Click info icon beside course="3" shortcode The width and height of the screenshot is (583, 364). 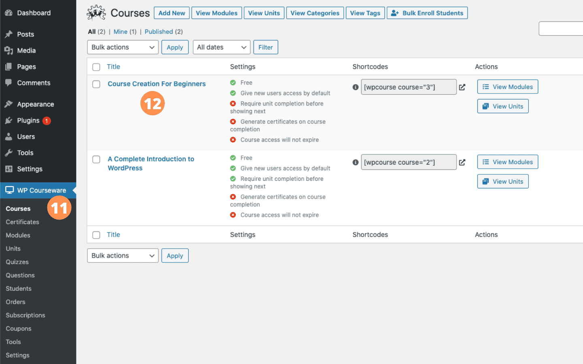(x=355, y=87)
